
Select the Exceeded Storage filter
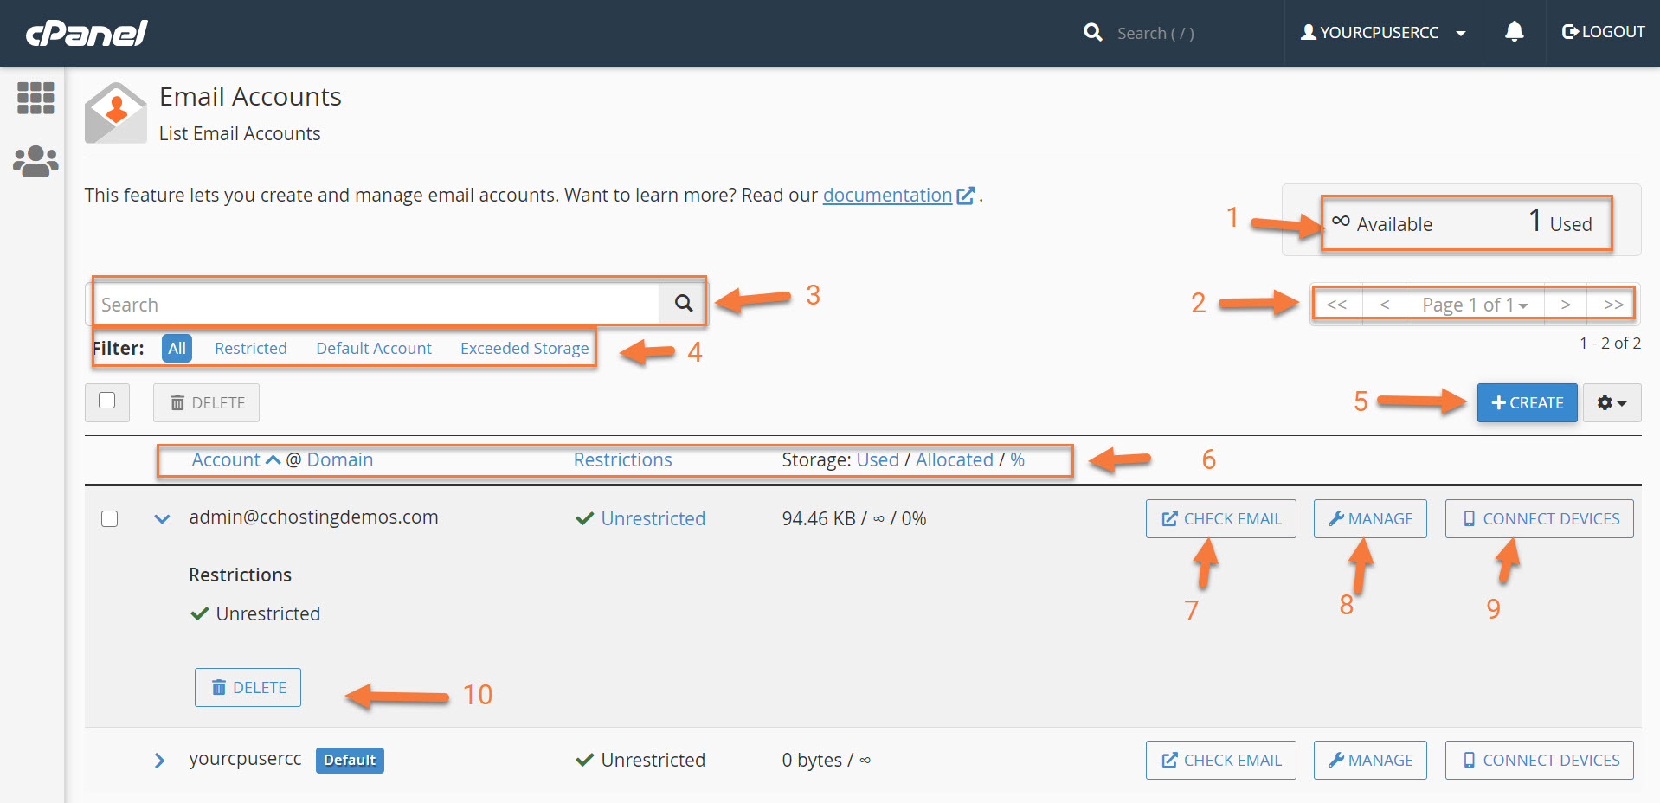(524, 348)
